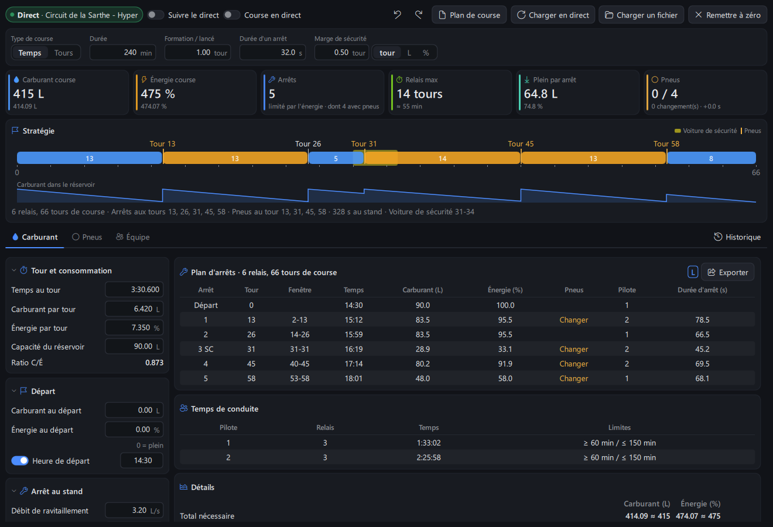Select the final 8-lap stint bar
Viewport: 773px width, 527px height.
coord(712,158)
